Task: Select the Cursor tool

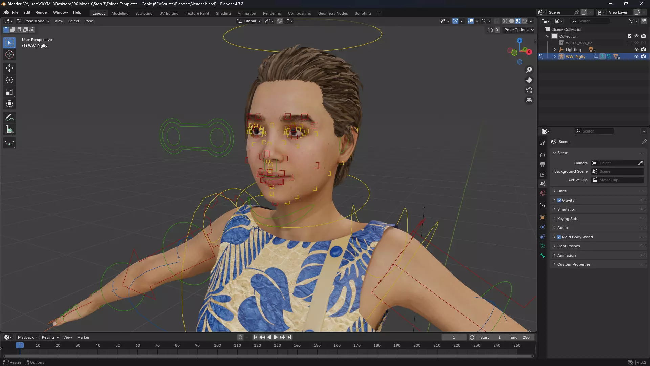Action: 9,55
